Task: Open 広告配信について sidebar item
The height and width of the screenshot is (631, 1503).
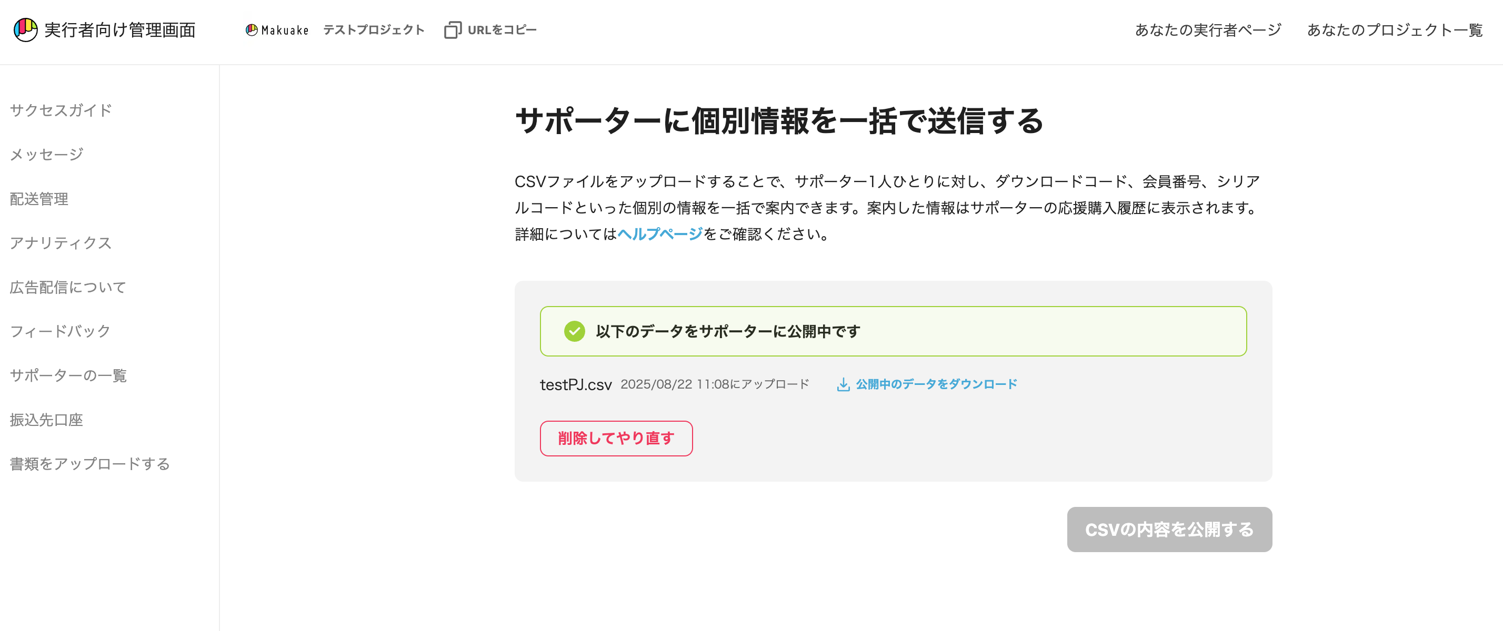Action: pos(68,287)
